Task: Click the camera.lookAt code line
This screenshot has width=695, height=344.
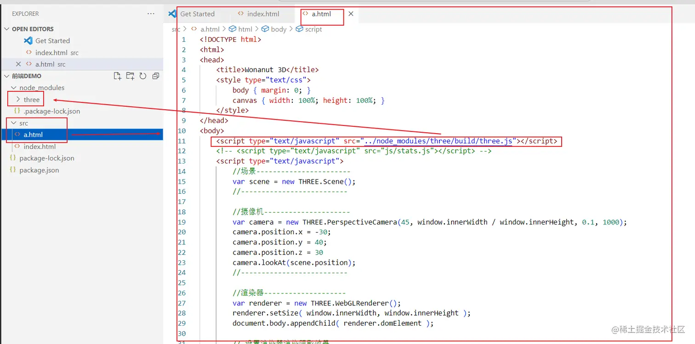Action: [294, 263]
